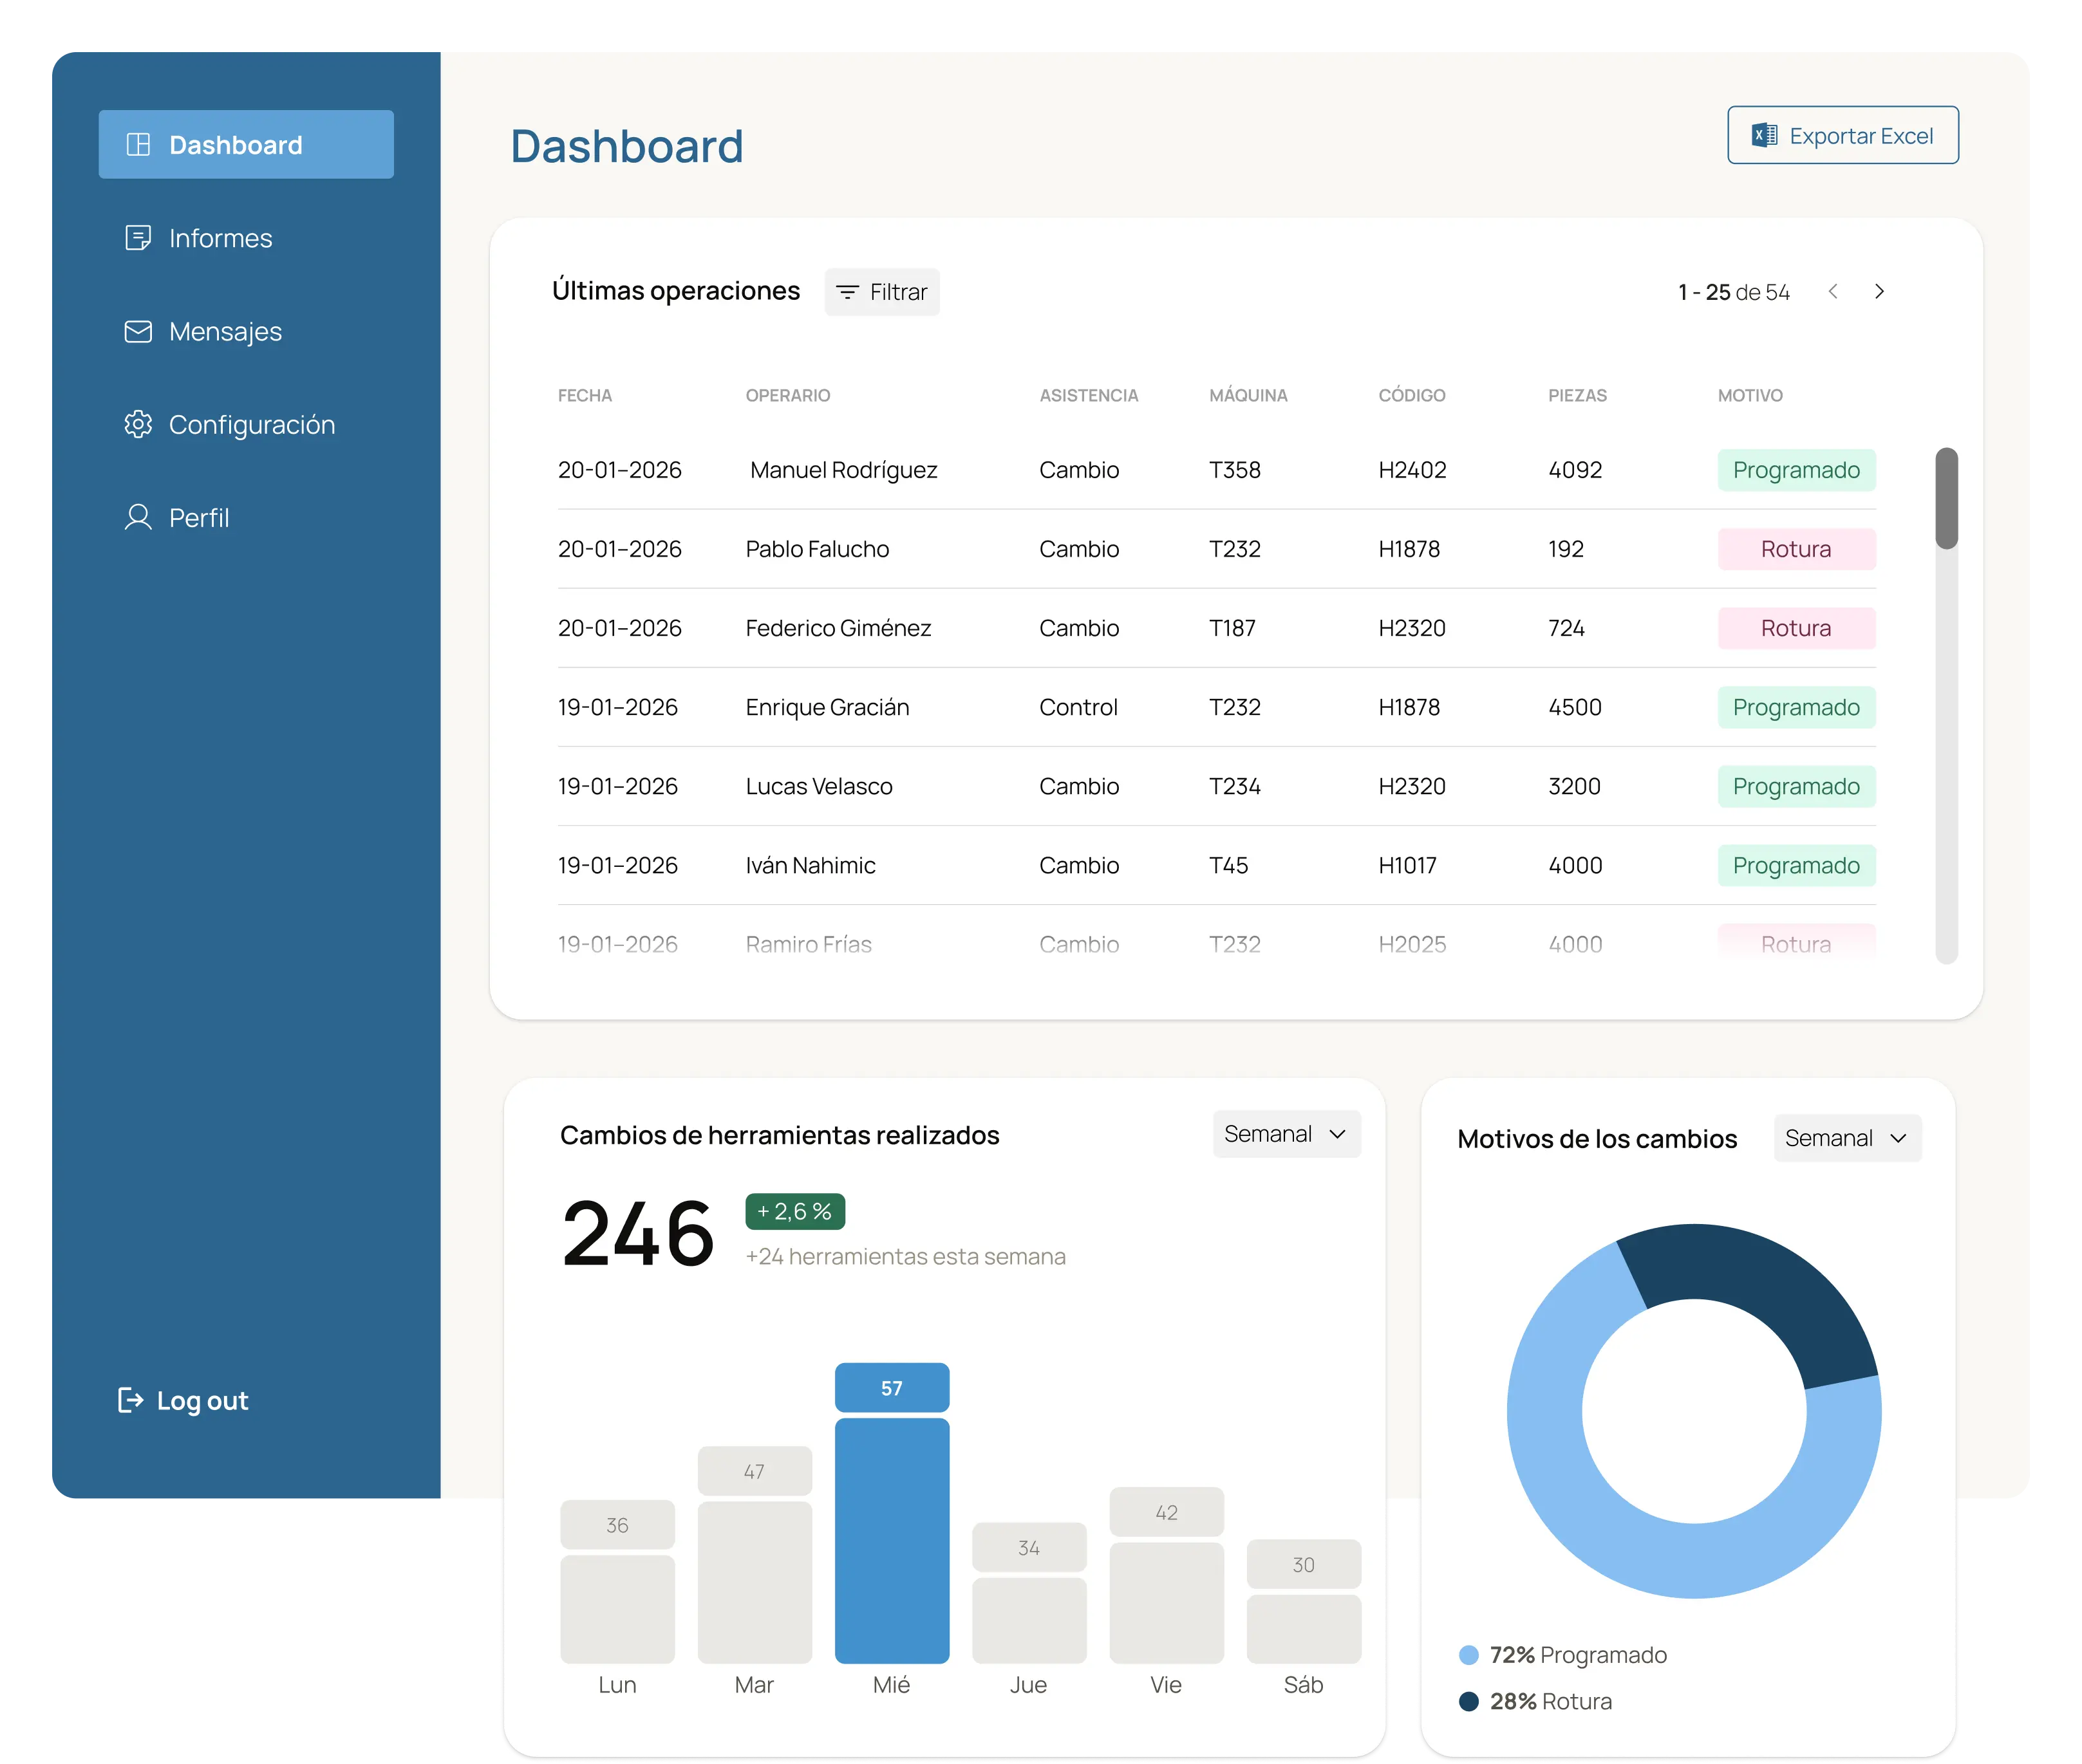
Task: Go to previous page of operations
Action: [x=1833, y=291]
